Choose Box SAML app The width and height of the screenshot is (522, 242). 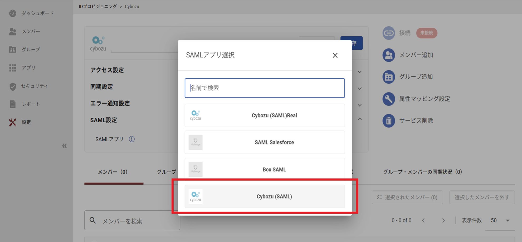click(265, 169)
